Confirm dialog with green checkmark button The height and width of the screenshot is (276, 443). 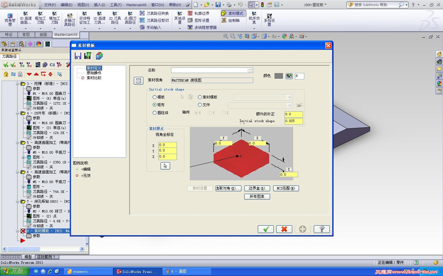[266, 229]
